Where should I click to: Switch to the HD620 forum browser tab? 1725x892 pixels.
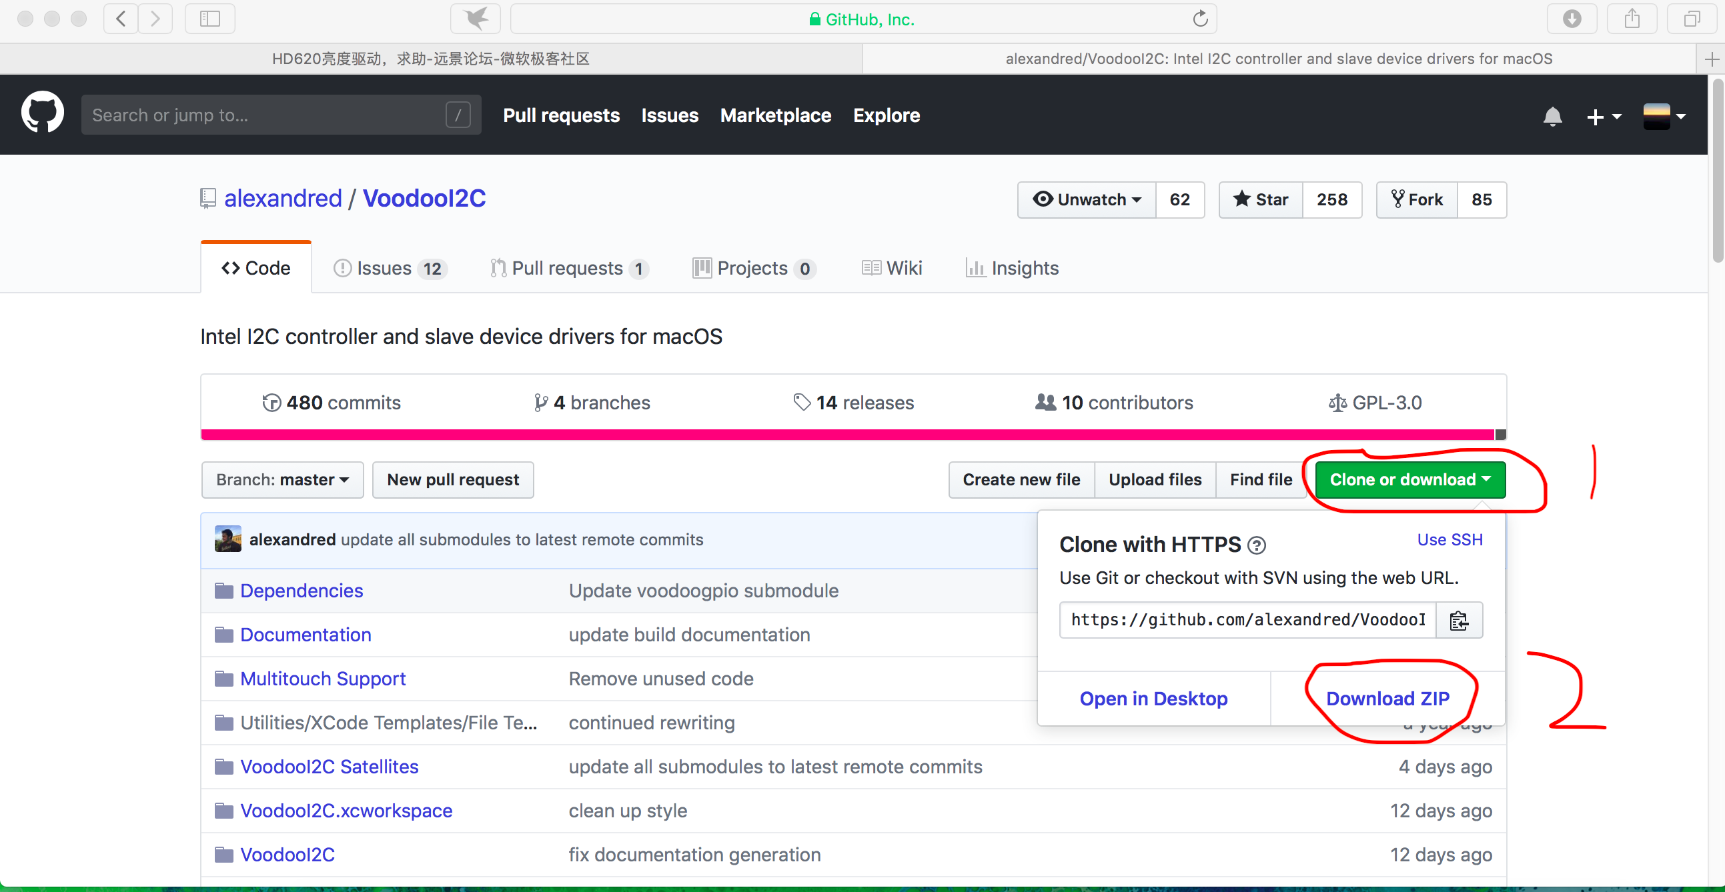[430, 59]
